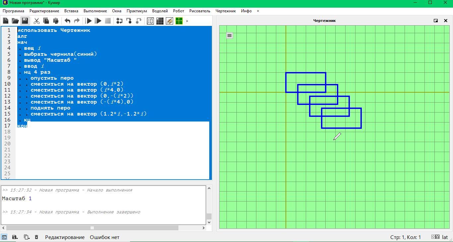Step into the algorithm

(129, 21)
